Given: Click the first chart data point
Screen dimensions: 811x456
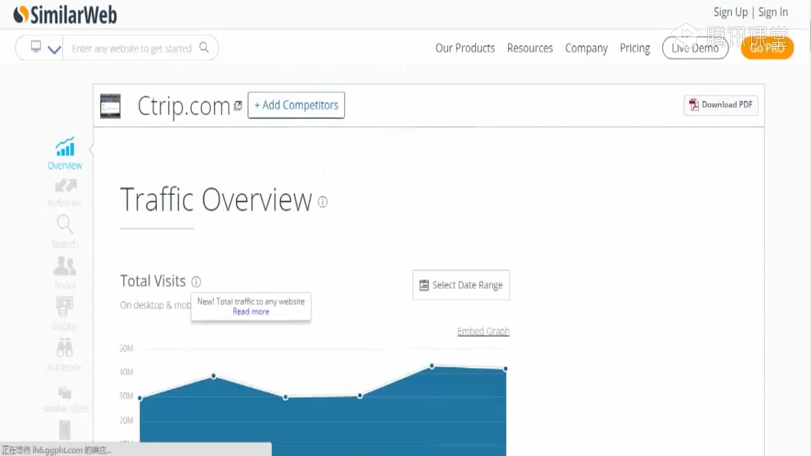Looking at the screenshot, I should 140,398.
